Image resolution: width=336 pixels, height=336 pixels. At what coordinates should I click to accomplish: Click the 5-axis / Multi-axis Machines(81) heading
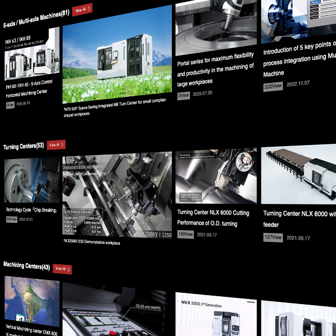tap(36, 19)
